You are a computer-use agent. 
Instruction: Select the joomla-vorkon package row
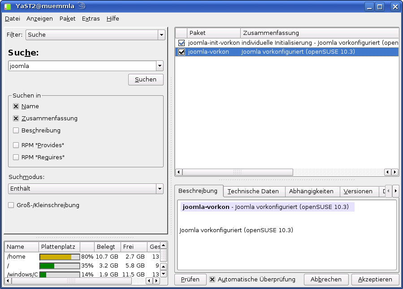[287, 52]
